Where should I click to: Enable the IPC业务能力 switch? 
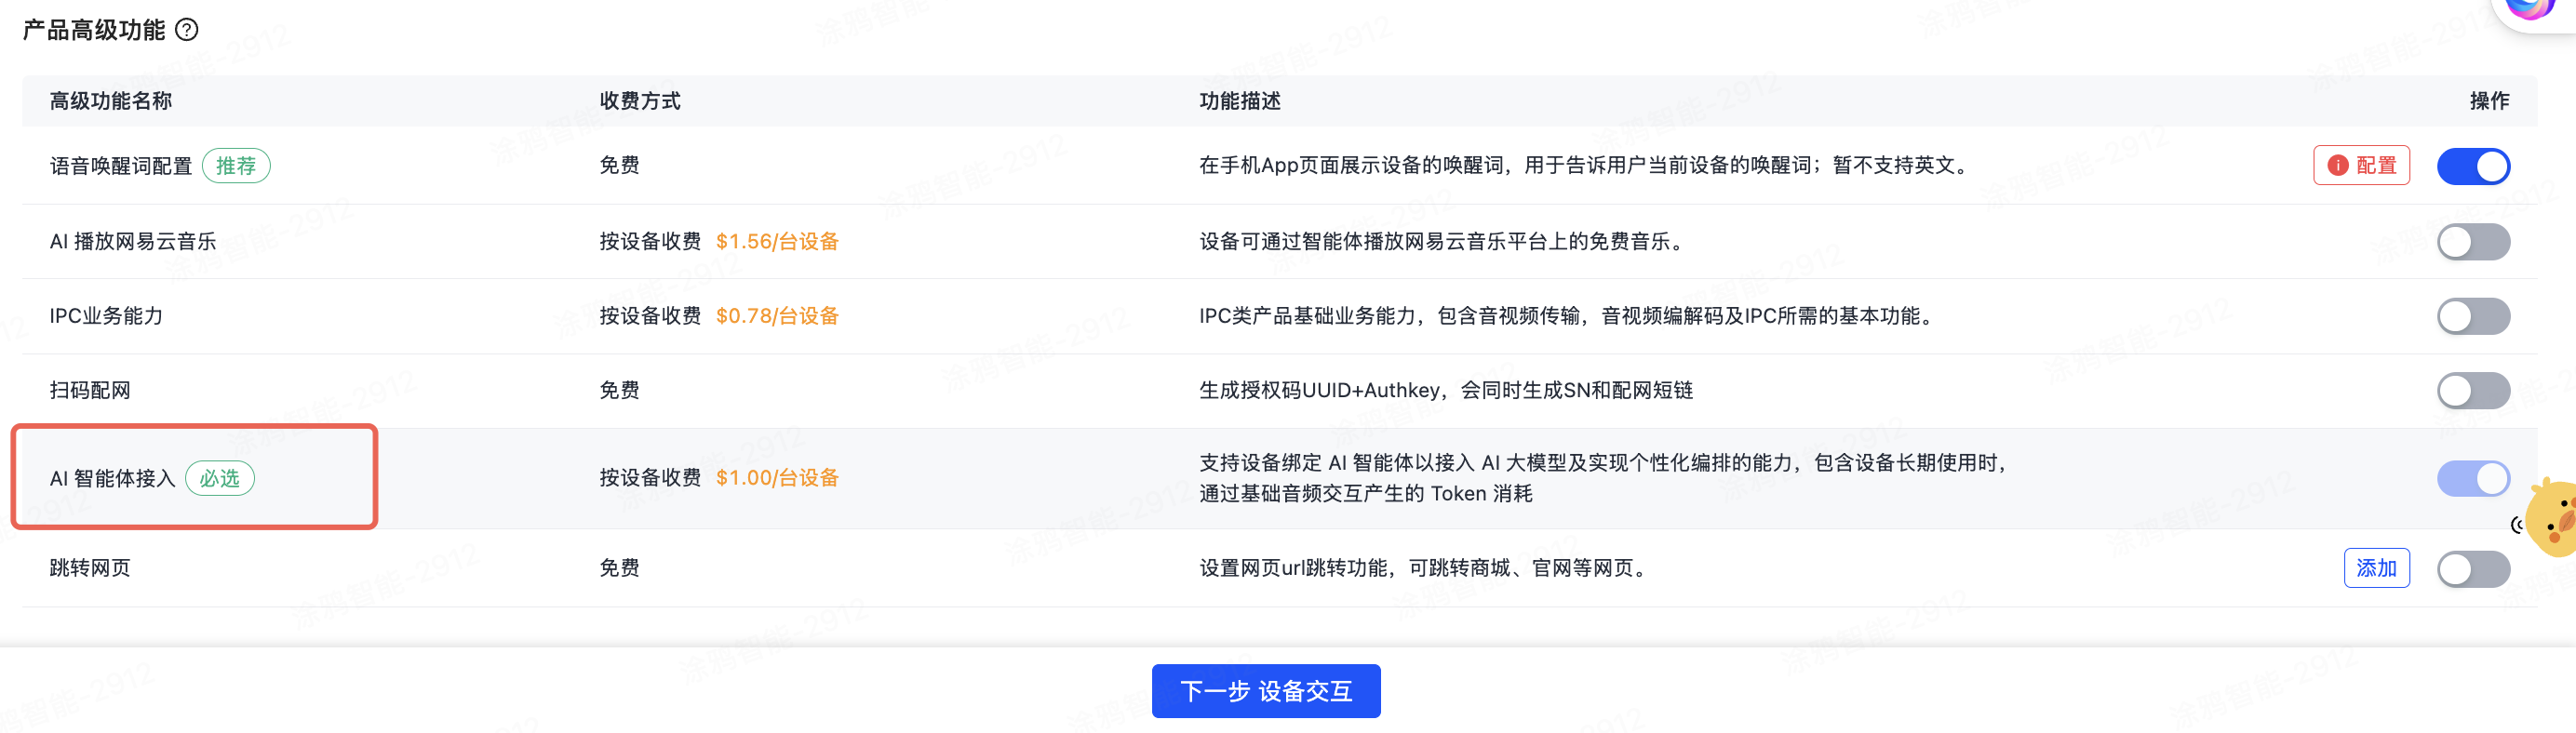pos(2473,316)
